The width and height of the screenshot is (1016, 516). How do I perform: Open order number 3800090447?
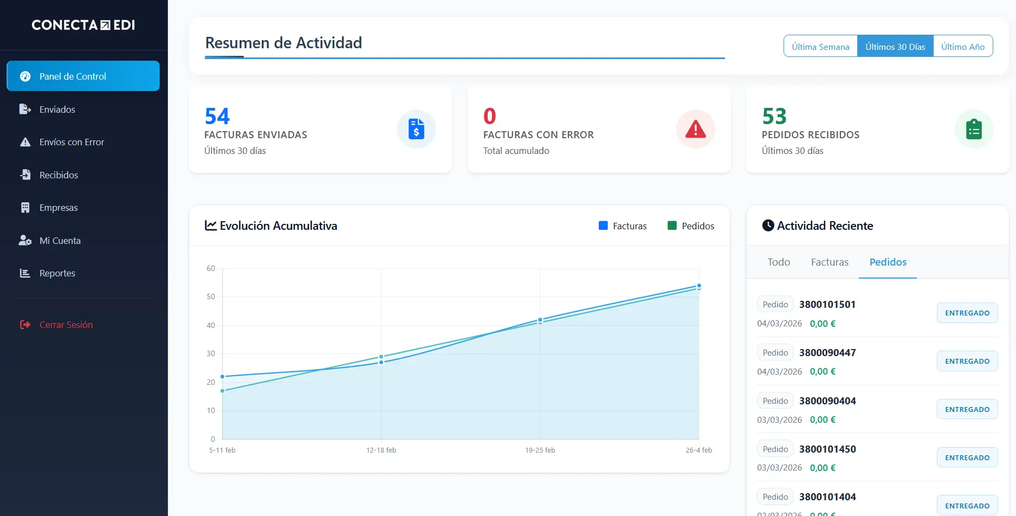point(827,353)
